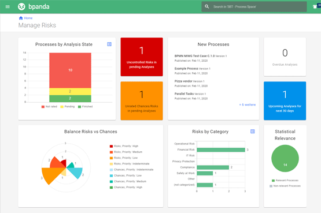Expand the list with + 6 weitere
The image size is (321, 213).
click(x=248, y=104)
